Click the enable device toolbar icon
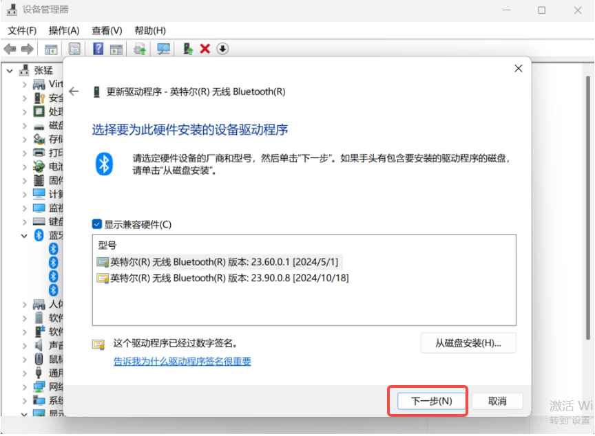Viewport: 595px width, 436px height. tap(187, 49)
